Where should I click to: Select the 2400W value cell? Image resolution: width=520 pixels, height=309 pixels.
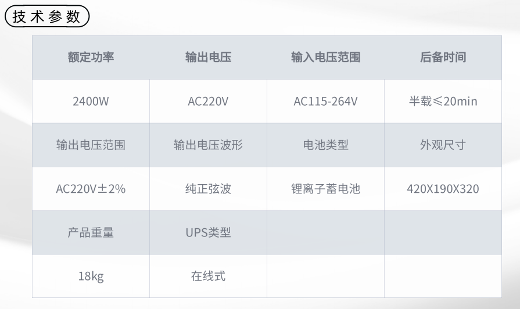[x=91, y=101]
